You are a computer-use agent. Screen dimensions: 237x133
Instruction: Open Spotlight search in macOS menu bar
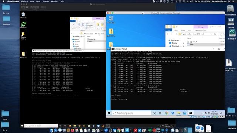[229, 1]
